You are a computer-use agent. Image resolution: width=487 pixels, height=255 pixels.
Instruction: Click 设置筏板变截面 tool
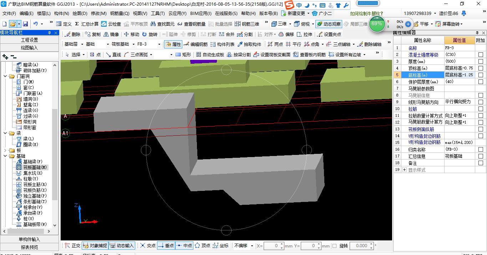272,54
